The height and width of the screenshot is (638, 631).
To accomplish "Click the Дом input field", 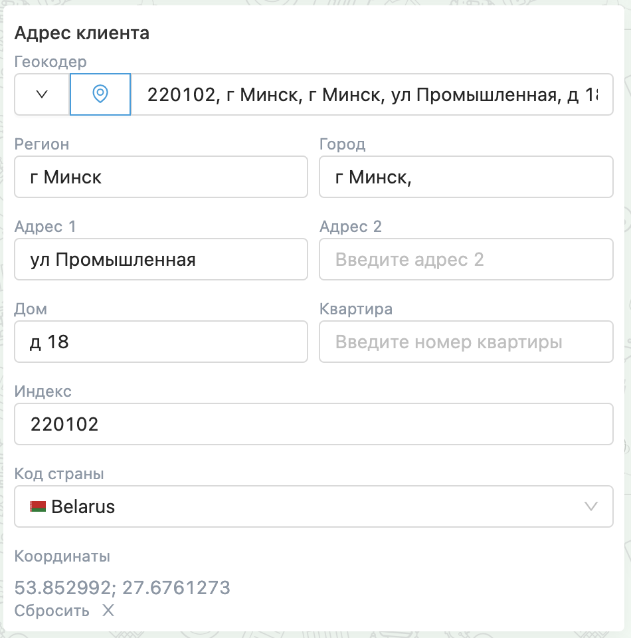I will point(161,342).
